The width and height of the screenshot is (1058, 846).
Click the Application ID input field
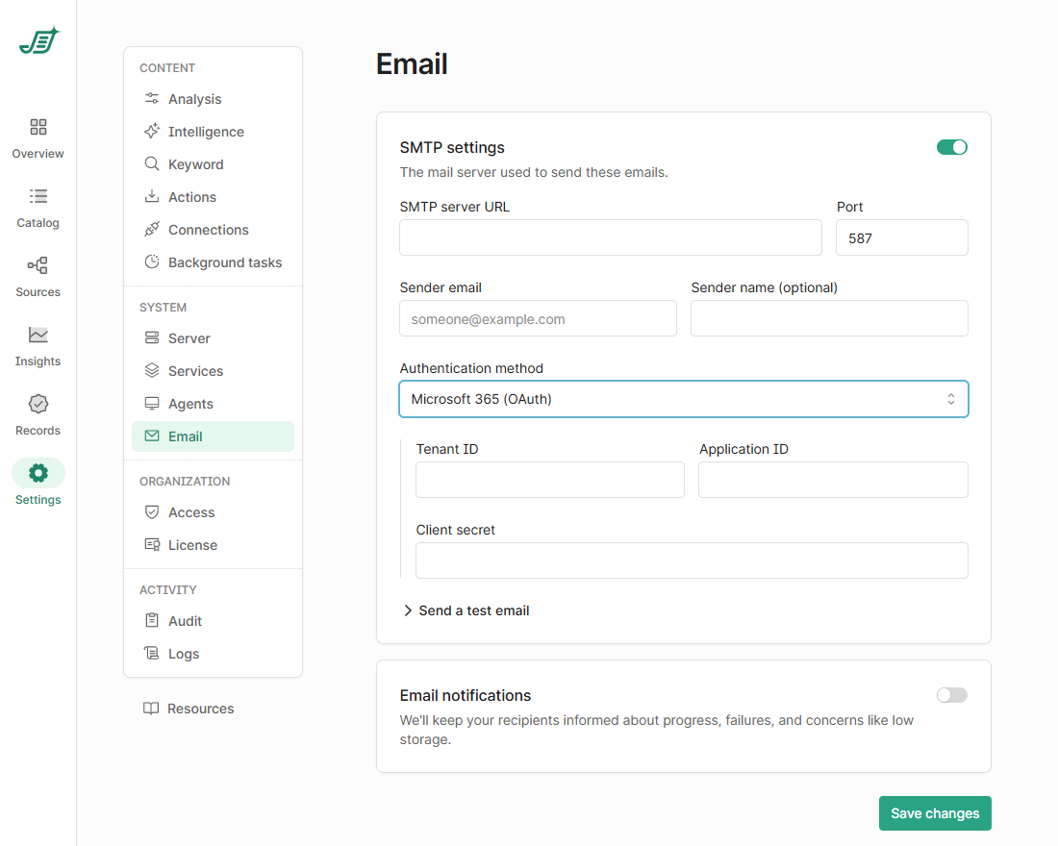pos(833,480)
